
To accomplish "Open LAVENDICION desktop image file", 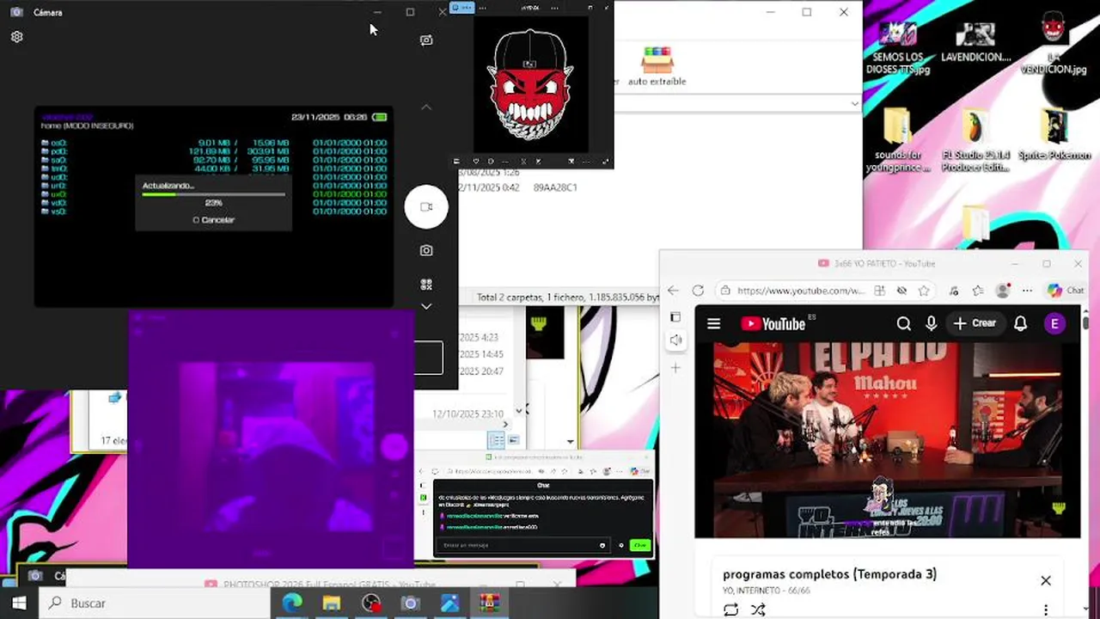I will pos(975,41).
